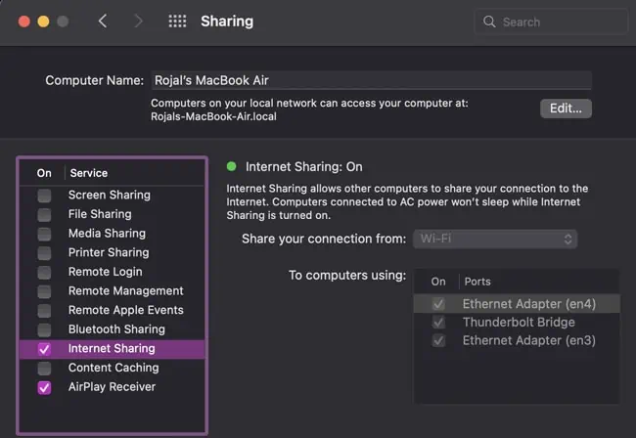Image resolution: width=636 pixels, height=438 pixels.
Task: Uncheck the AirPlay Receiver checkbox
Action: click(x=44, y=387)
